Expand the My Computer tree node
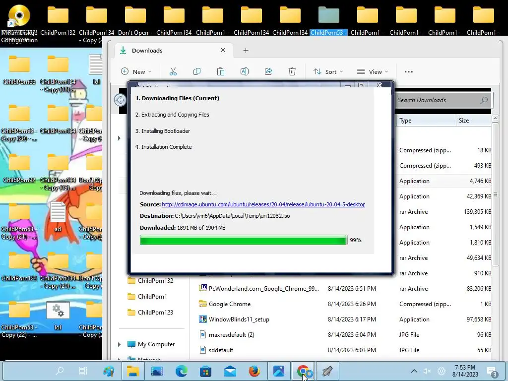Image resolution: width=508 pixels, height=381 pixels. point(119,344)
